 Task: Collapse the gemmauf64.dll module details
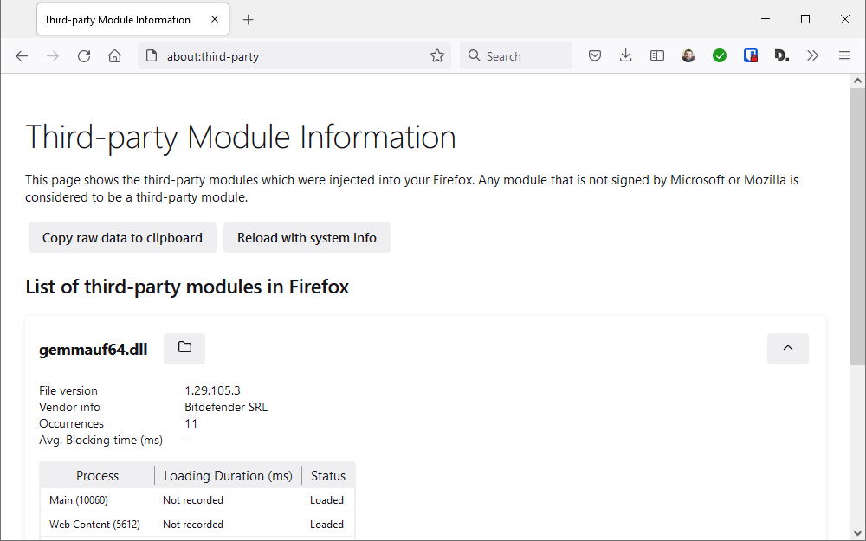pos(787,348)
